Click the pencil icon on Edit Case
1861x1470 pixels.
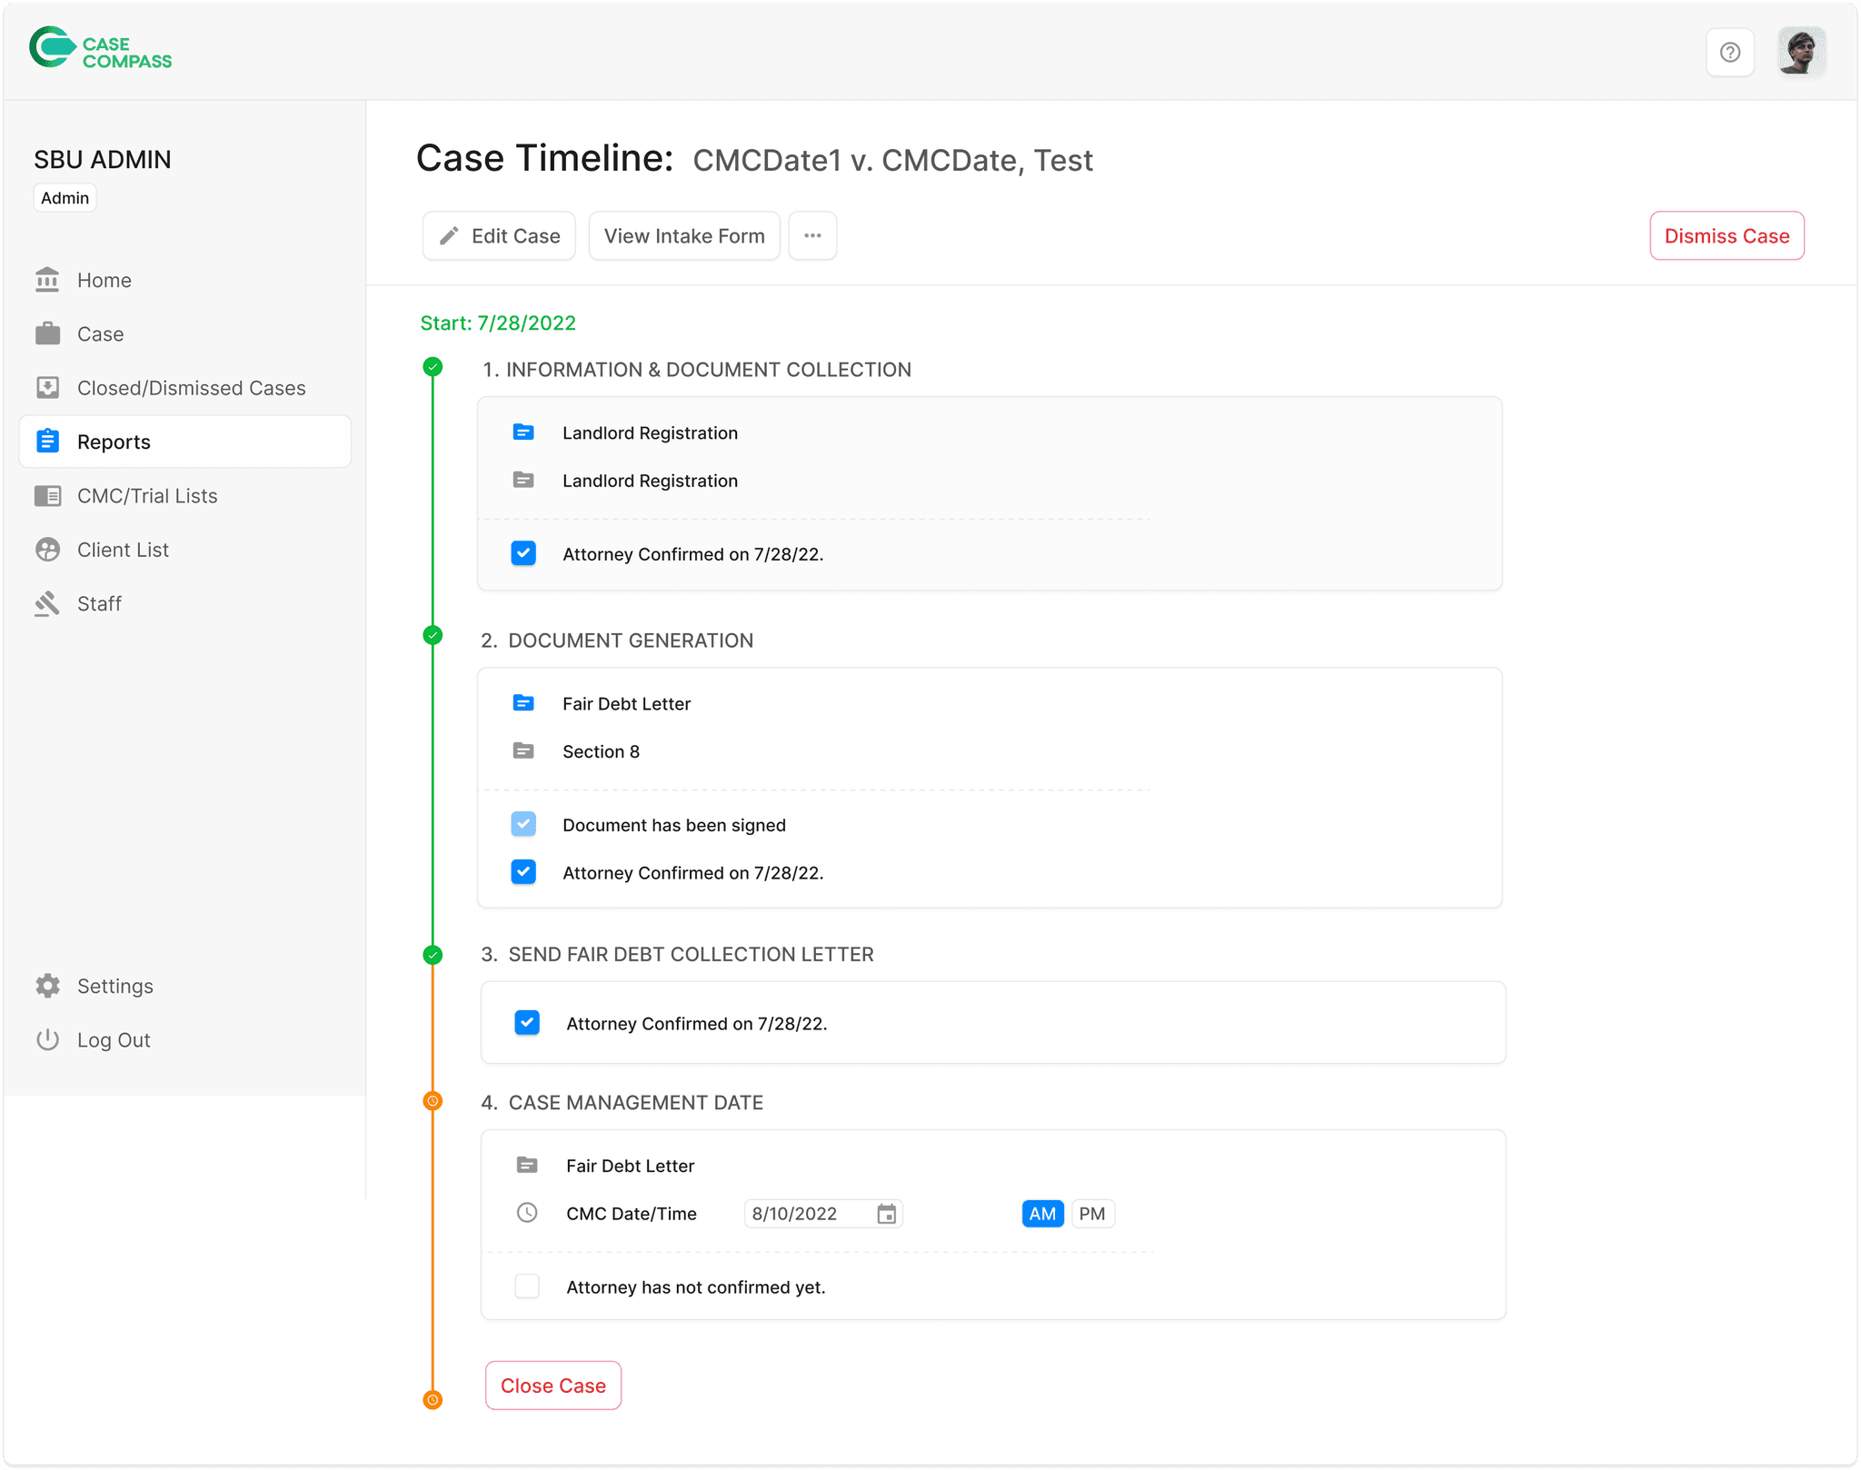pyautogui.click(x=449, y=236)
